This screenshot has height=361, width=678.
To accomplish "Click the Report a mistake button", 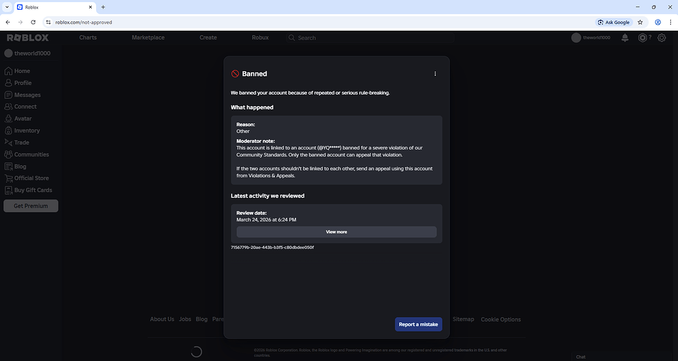I will click(418, 324).
